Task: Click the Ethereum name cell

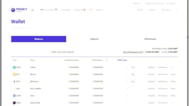Action: point(34,82)
